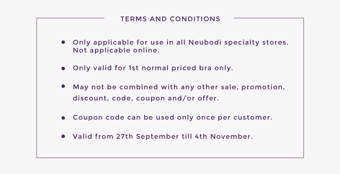Click the word 'TERMS' in the title
Viewport: 340px width, 174px height.
pos(134,19)
